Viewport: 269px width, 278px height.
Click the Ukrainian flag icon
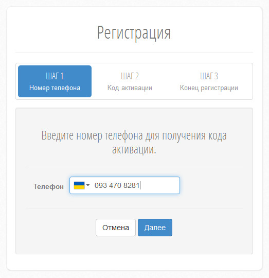click(x=79, y=185)
